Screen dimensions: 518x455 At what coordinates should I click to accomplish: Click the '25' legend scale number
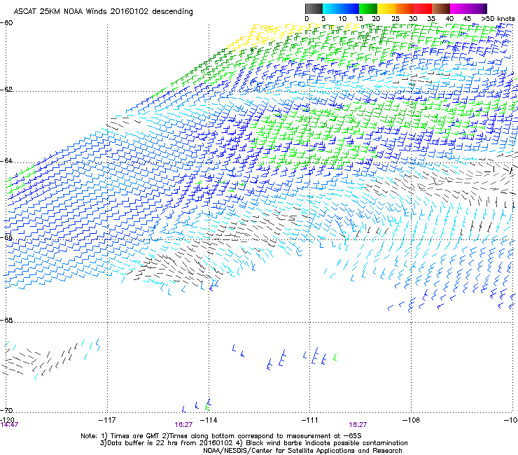395,19
